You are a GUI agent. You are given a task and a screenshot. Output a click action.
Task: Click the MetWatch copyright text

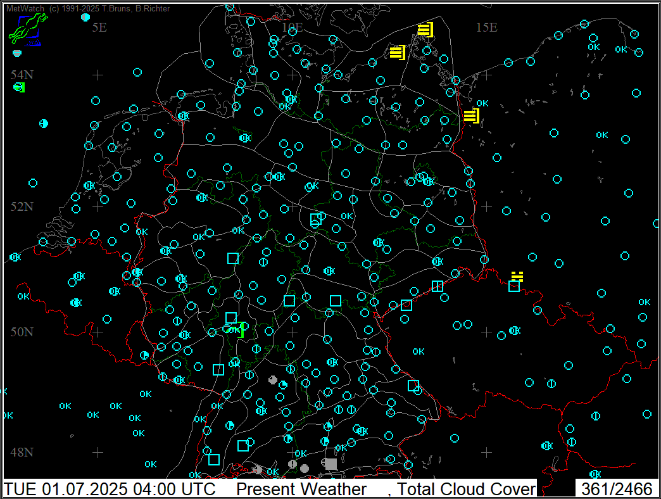pyautogui.click(x=88, y=8)
